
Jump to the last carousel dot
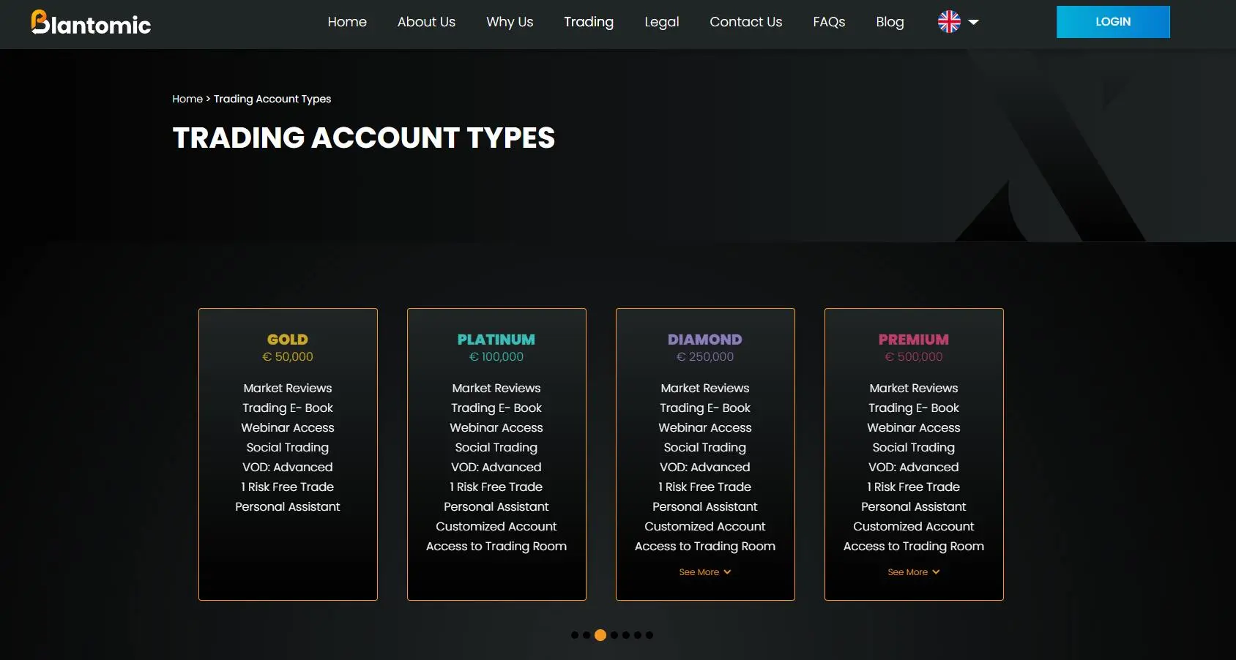point(649,635)
